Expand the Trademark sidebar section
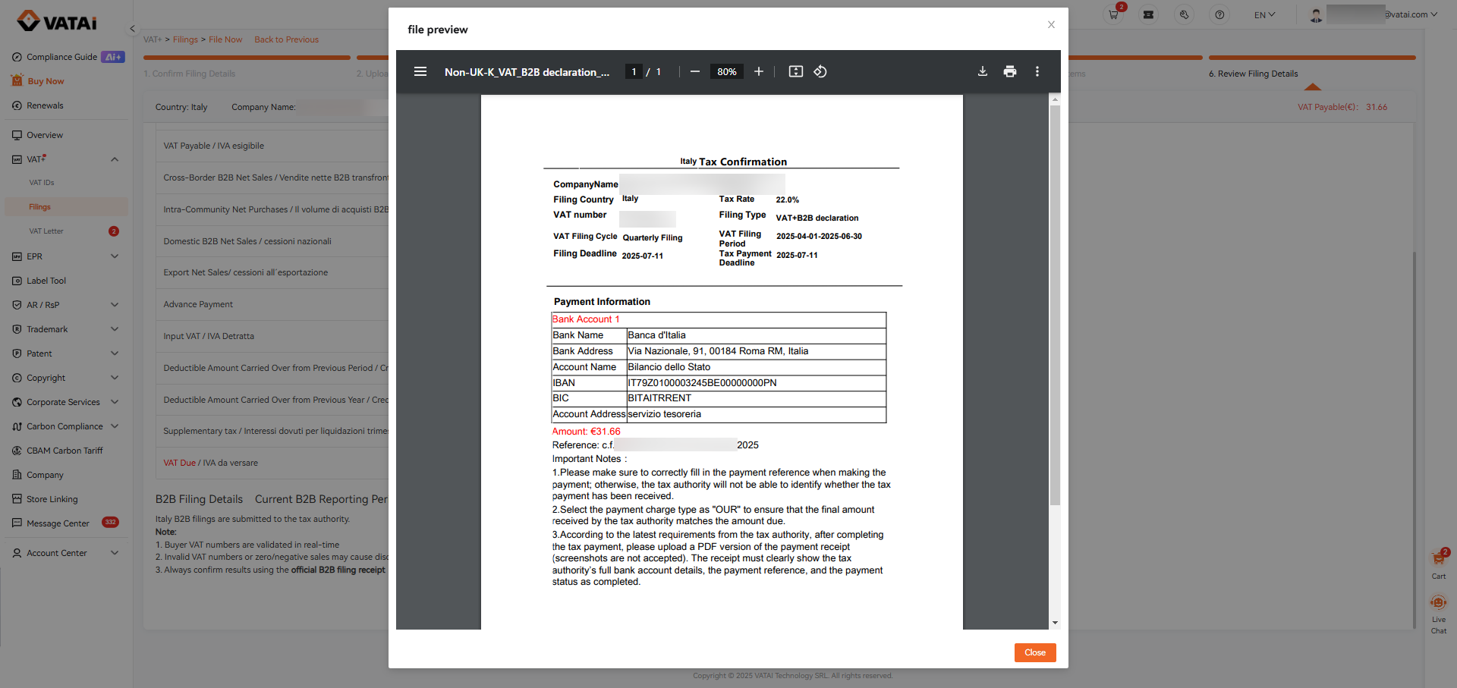 115,329
